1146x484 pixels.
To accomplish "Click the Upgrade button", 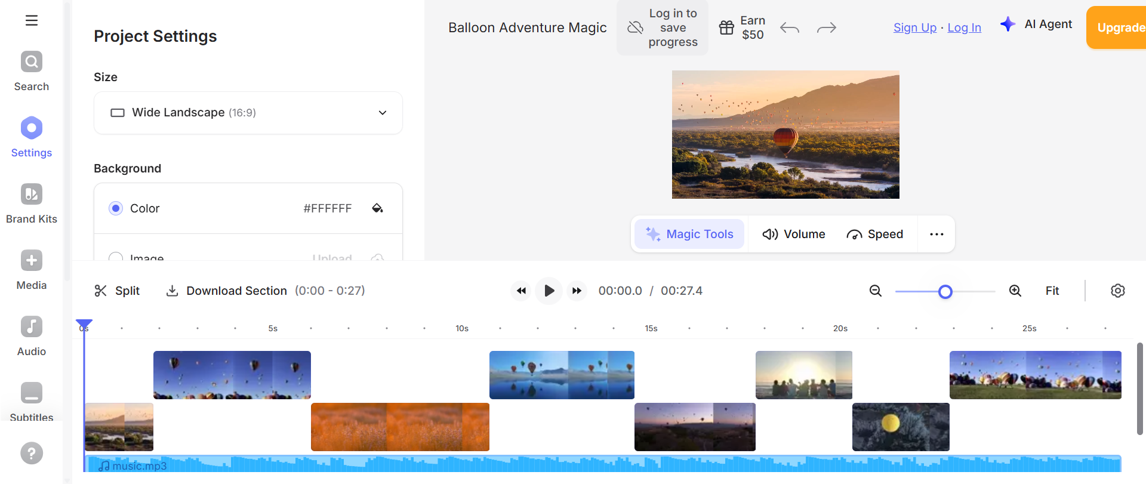I will [1117, 27].
